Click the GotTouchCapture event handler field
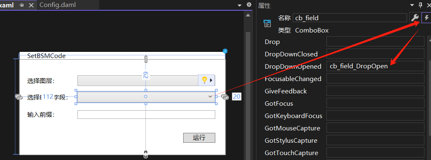 tap(375, 153)
